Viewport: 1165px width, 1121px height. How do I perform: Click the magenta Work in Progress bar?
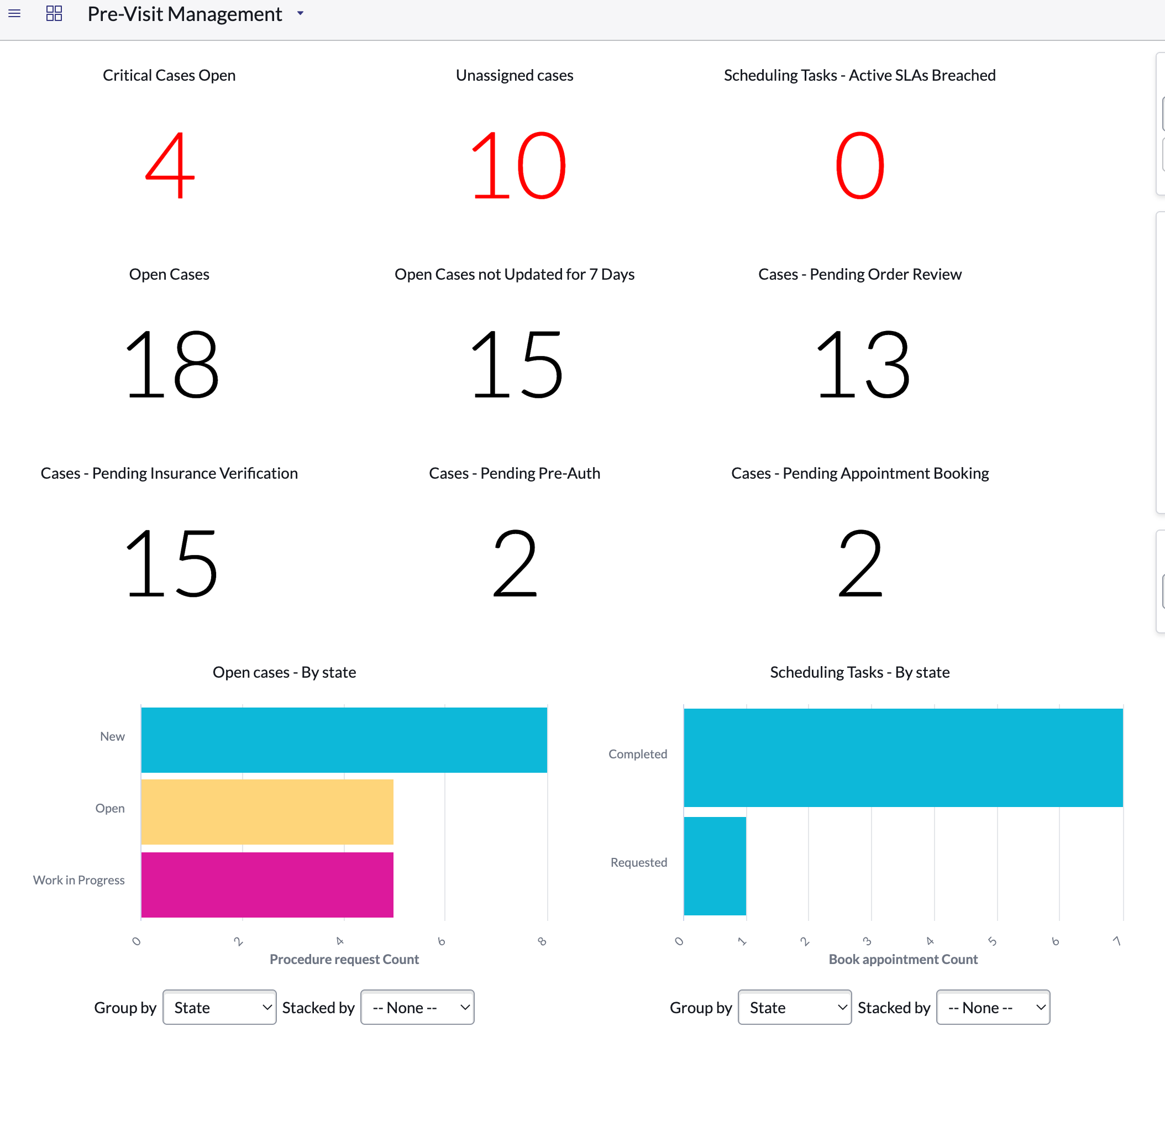[x=267, y=885]
